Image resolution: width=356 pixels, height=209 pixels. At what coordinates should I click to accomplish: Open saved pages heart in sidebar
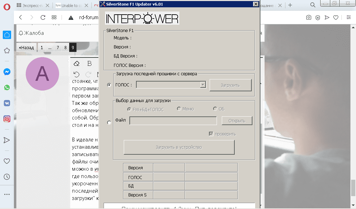pyautogui.click(x=7, y=161)
